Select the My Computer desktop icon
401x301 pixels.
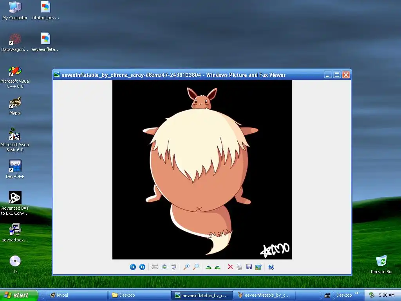click(15, 11)
